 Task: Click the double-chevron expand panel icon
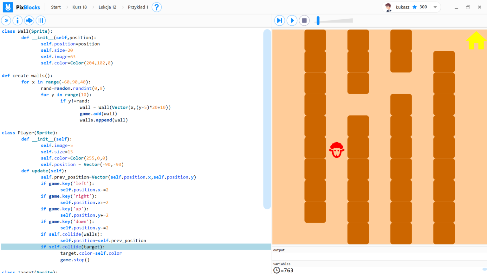(6, 21)
